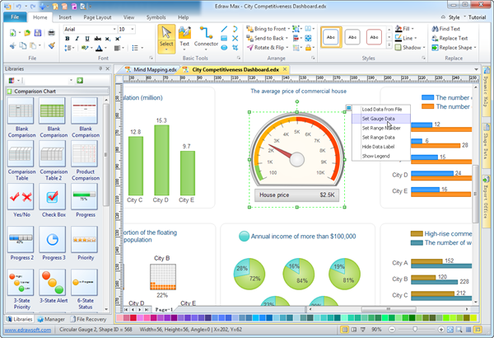Choose the Text tool
This screenshot has width=494, height=338.
click(x=184, y=39)
